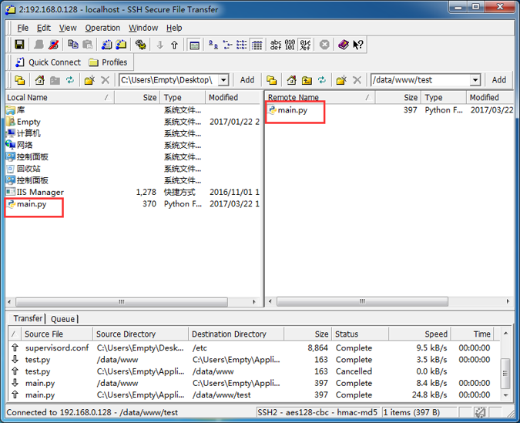Open the Profiles button
Screen dimensions: 520x423
[108, 62]
